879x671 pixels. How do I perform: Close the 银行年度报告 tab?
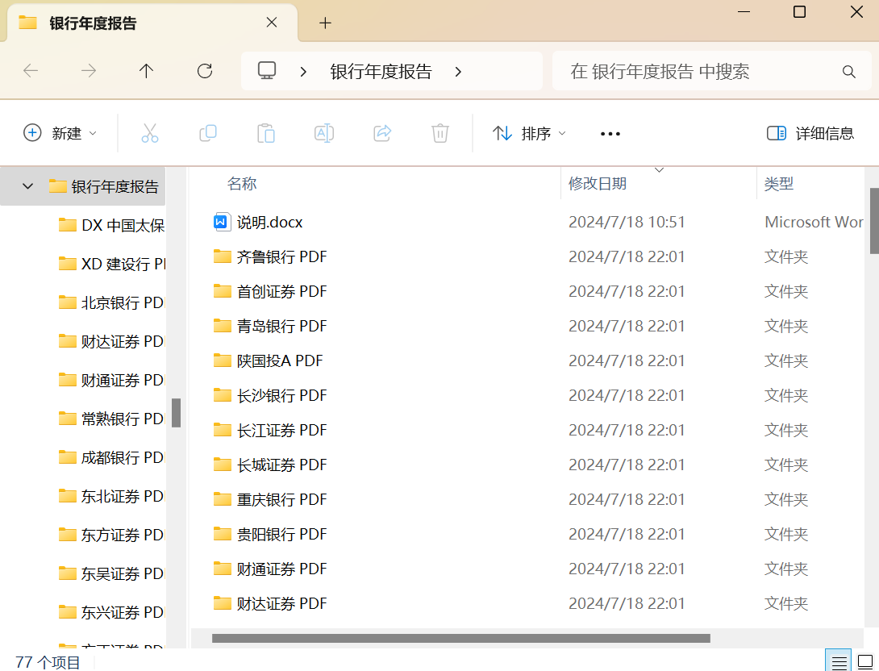[x=272, y=23]
